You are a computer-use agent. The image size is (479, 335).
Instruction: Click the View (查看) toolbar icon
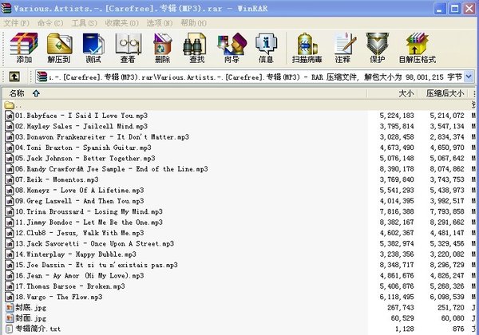128,48
